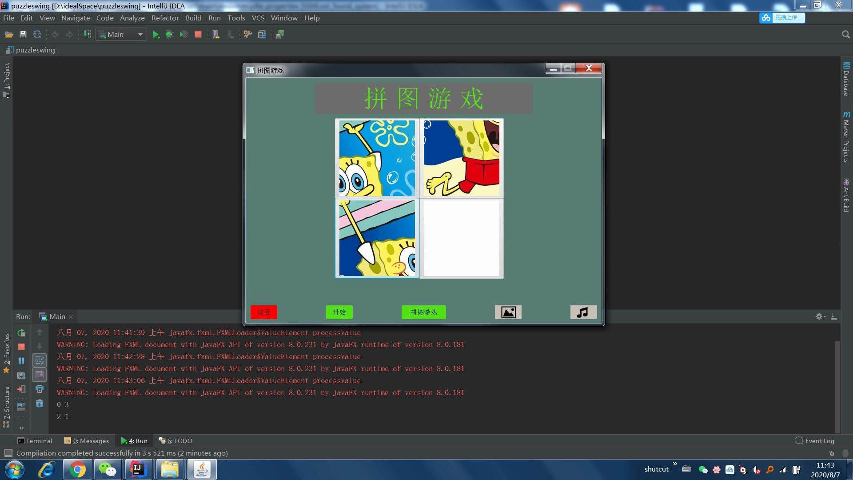Switch to the TODO tab

175,441
